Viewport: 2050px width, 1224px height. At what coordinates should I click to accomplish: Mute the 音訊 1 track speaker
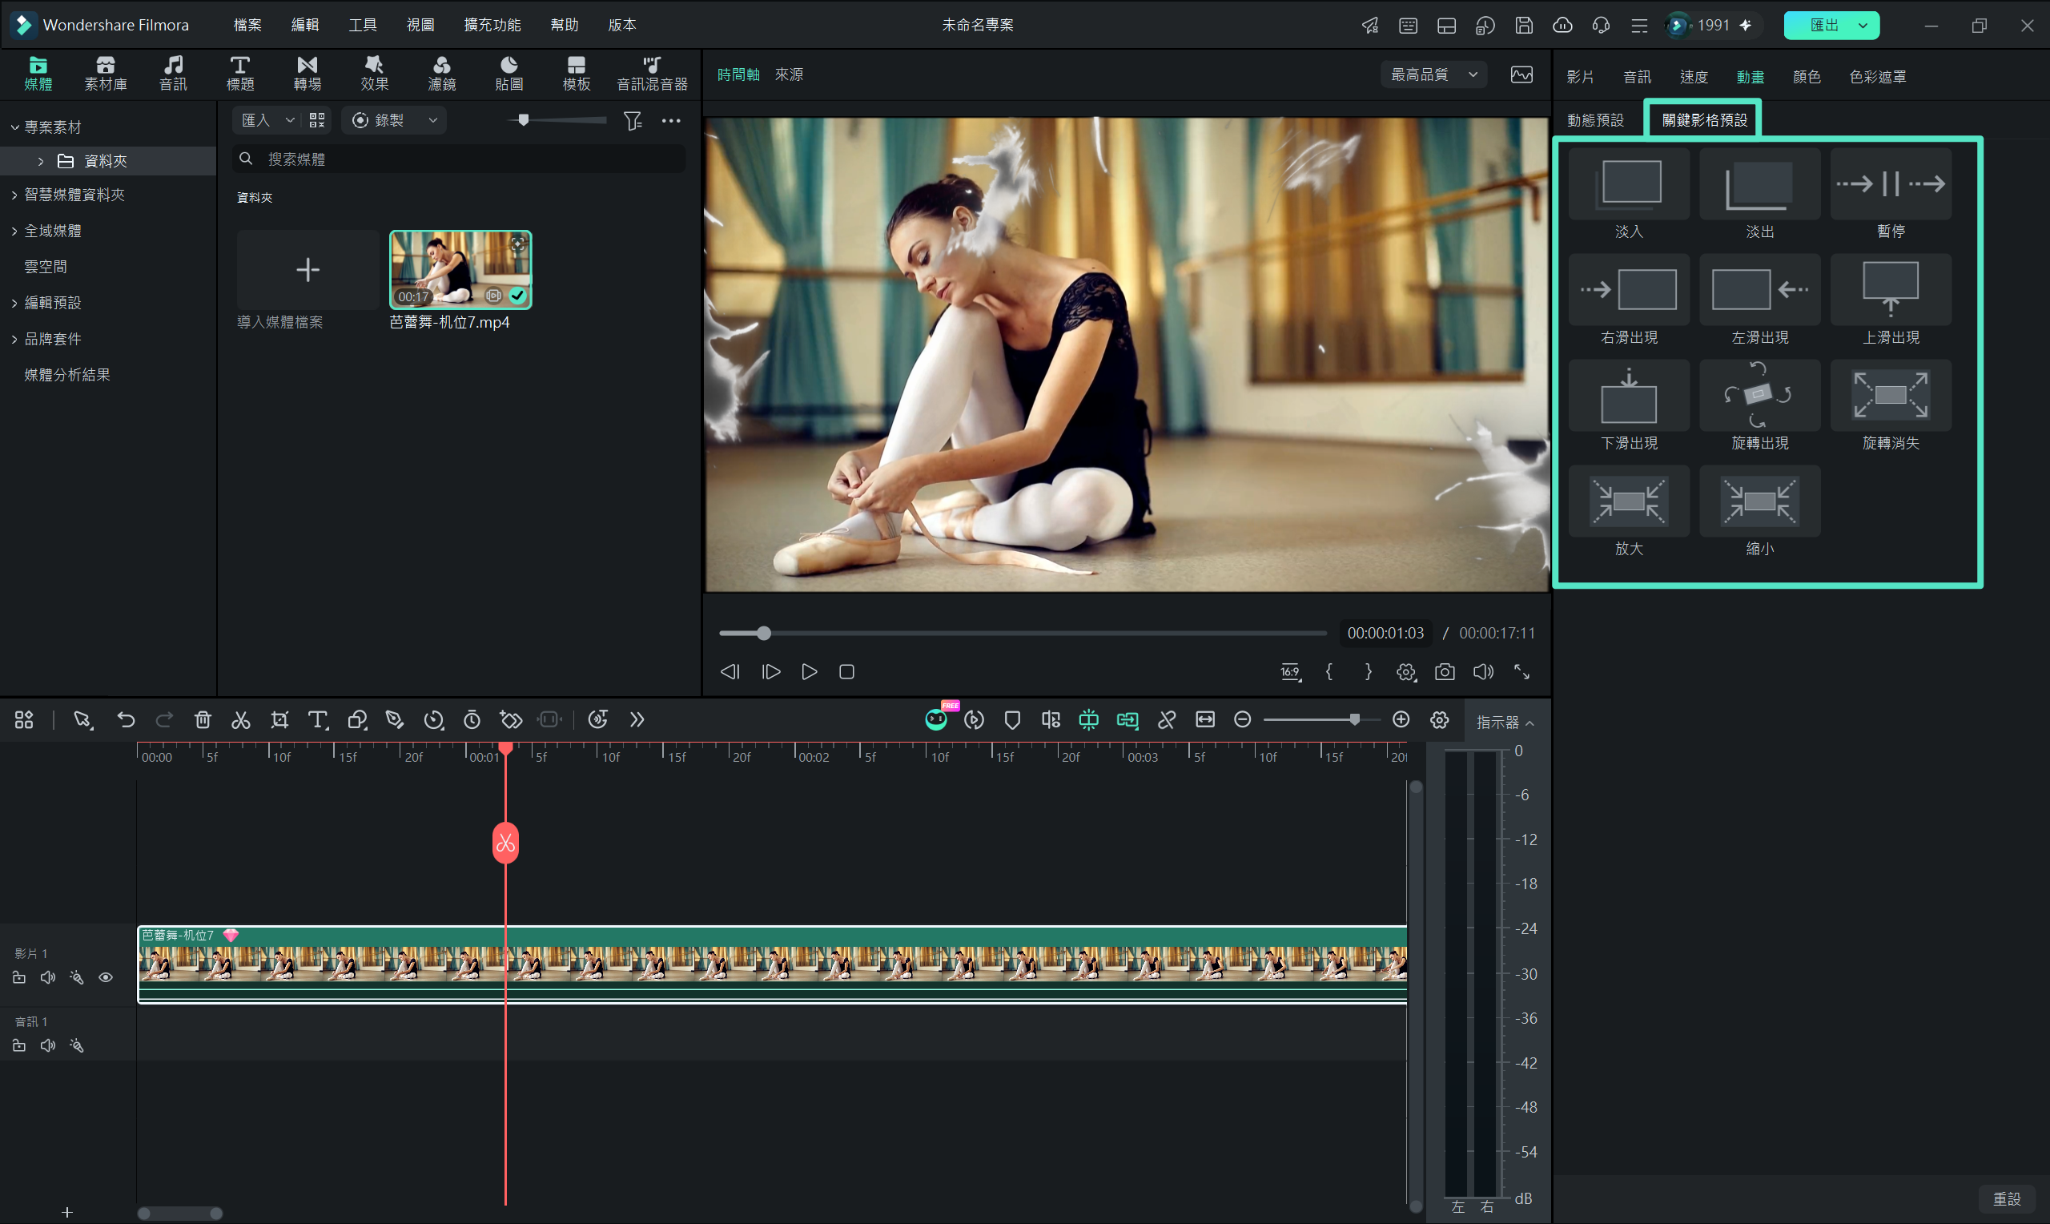(48, 1046)
